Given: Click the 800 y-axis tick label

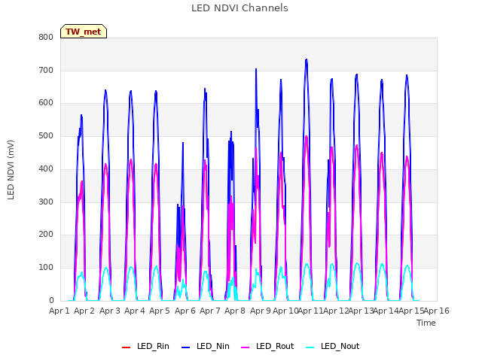Looking at the screenshot, I should pos(46,37).
